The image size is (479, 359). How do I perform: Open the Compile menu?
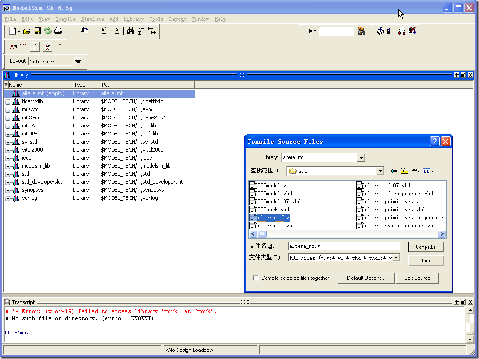[x=65, y=19]
